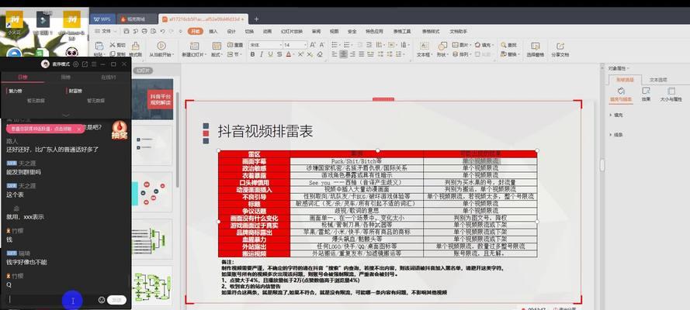Open the 从当前开始 slideshow dropdown
This screenshot has height=310, width=690.
[x=161, y=55]
